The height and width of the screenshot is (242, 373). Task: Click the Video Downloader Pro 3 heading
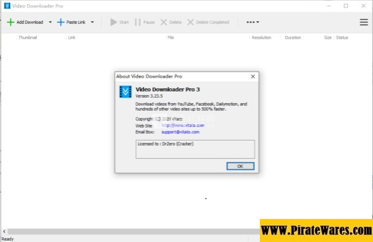coord(168,90)
